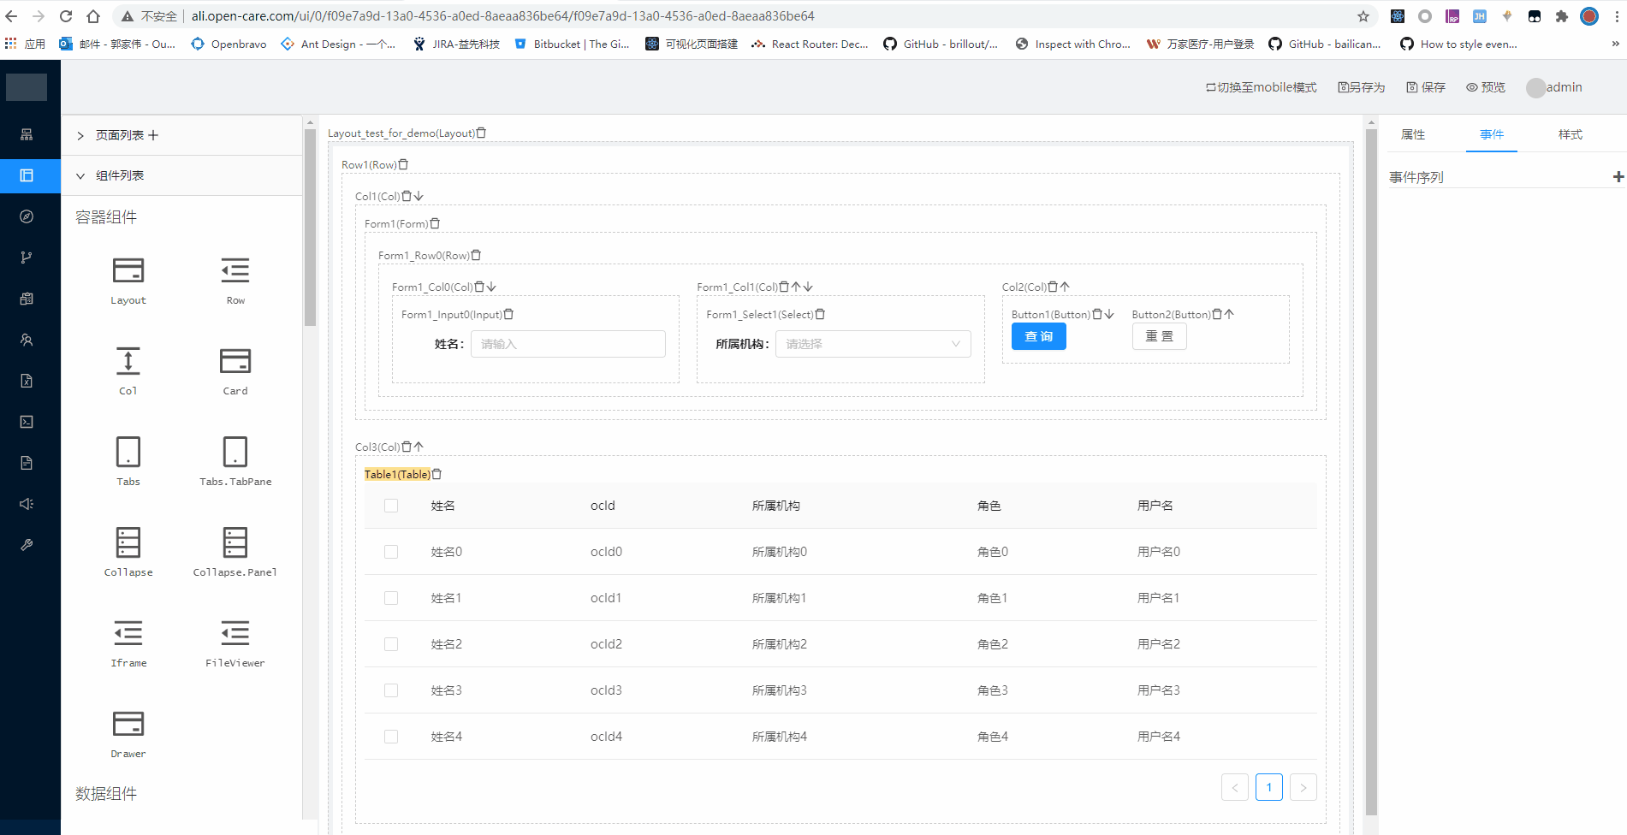The height and width of the screenshot is (835, 1627).
Task: Switch to the 事件 tab
Action: click(x=1492, y=134)
